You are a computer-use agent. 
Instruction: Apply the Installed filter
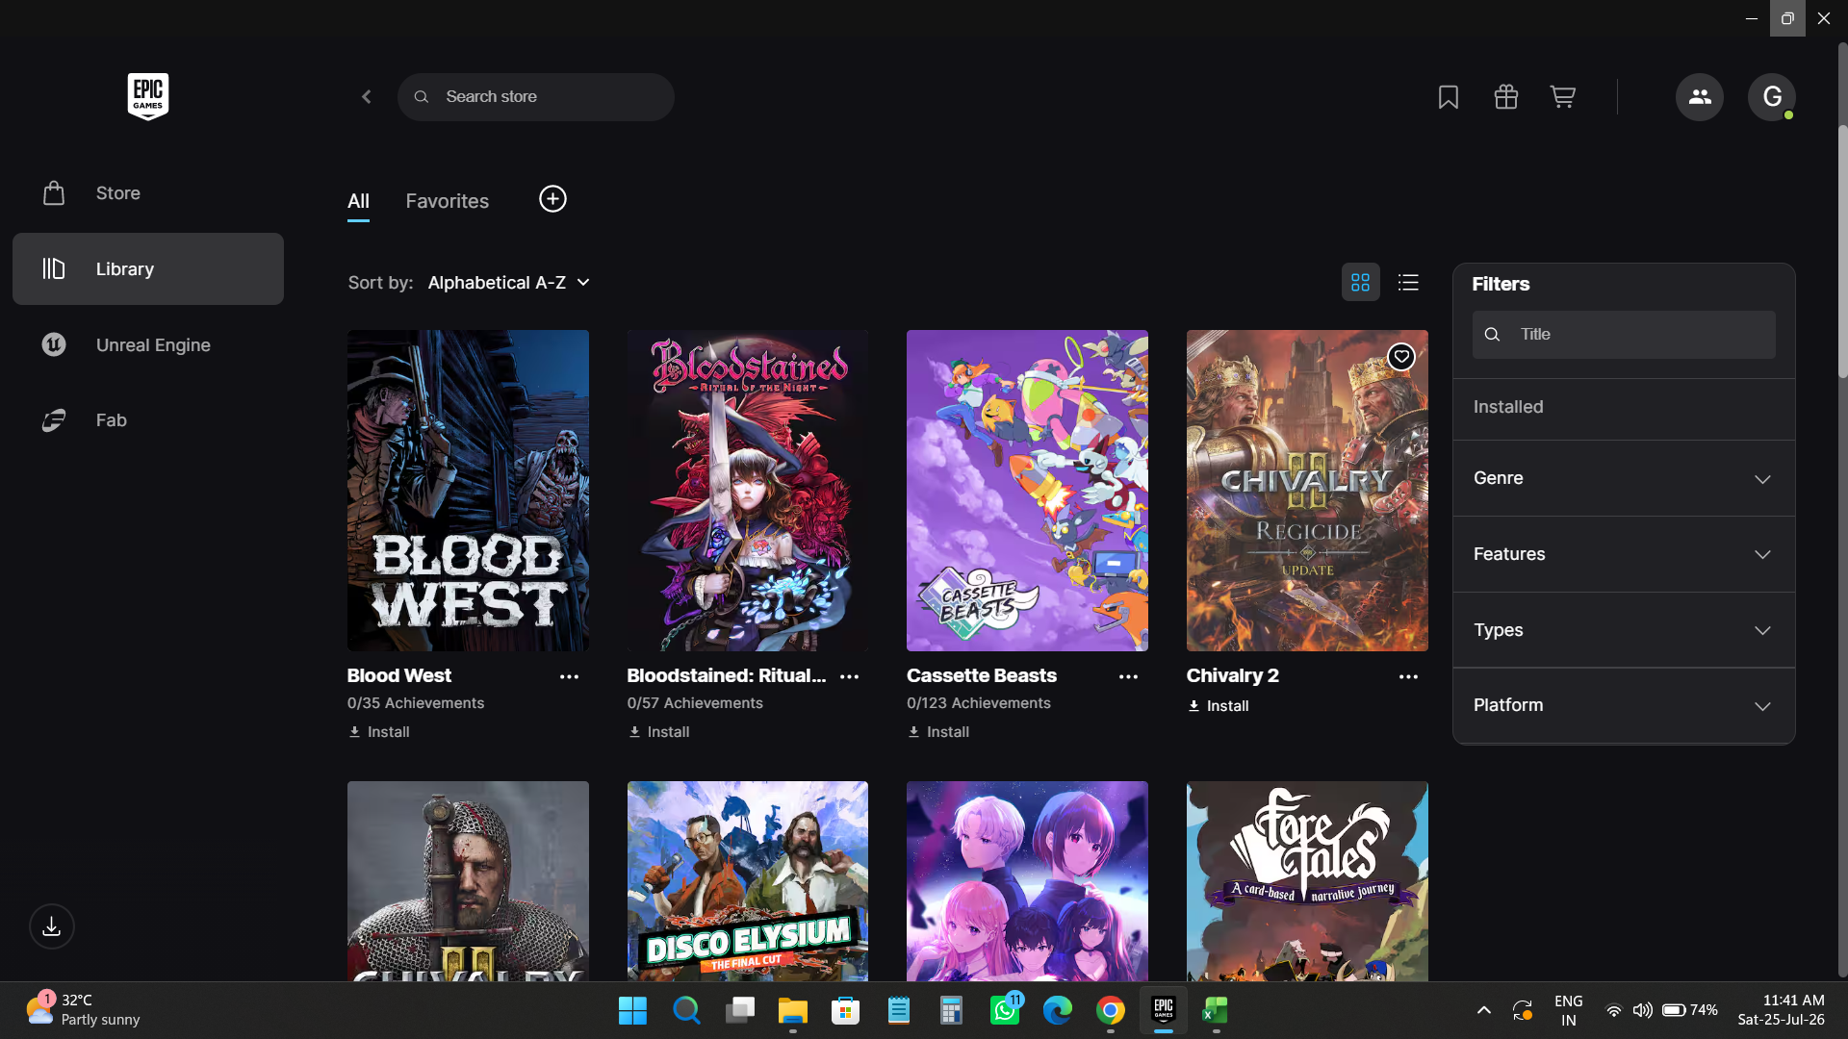click(1624, 407)
